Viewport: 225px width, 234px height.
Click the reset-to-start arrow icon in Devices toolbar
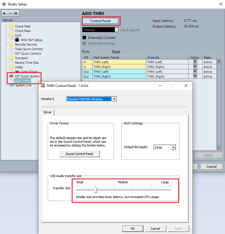click(x=16, y=13)
